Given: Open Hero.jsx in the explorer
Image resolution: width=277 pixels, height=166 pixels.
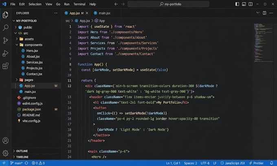Looking at the screenshot, I should click(32, 51).
